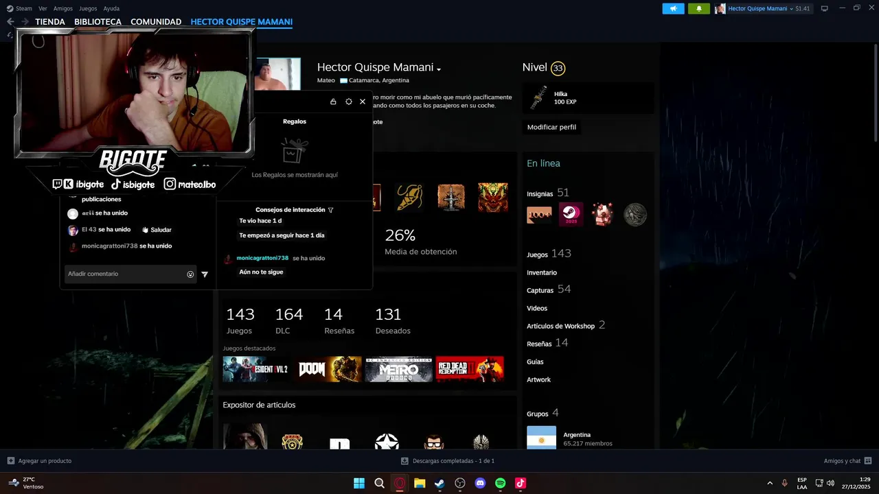The height and width of the screenshot is (494, 879).
Task: Open Spotify from the taskbar
Action: tap(500, 483)
